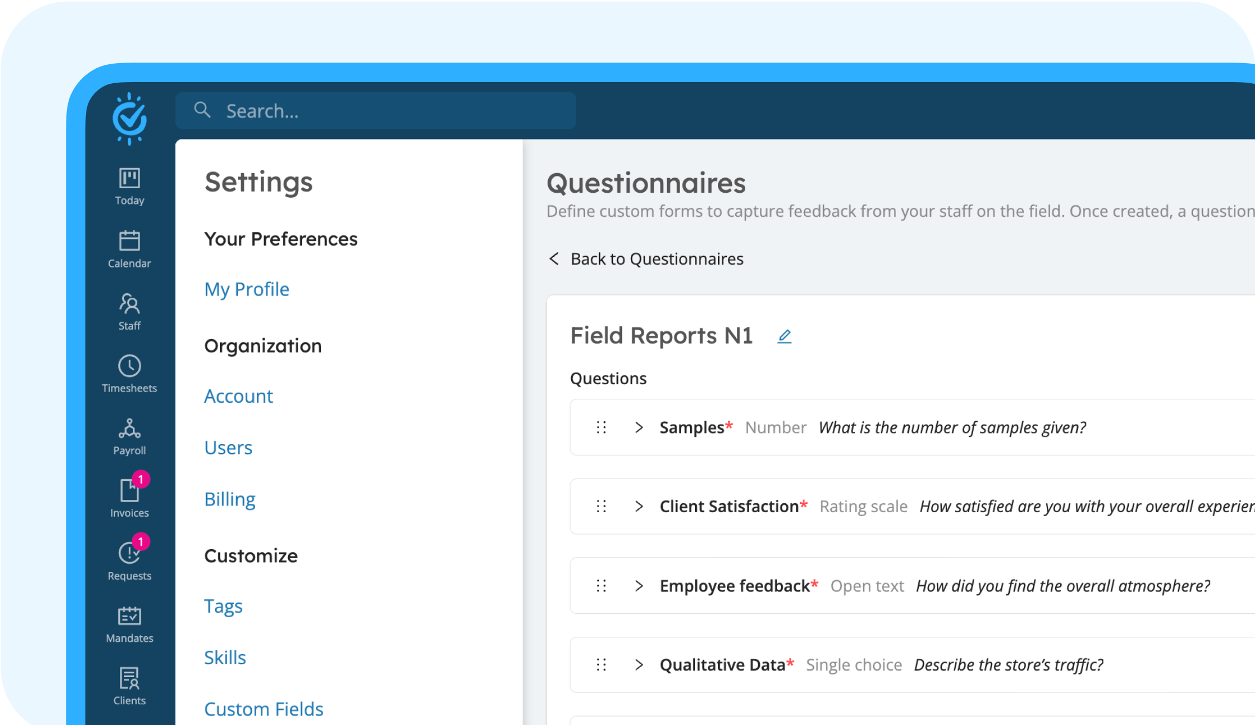Image resolution: width=1255 pixels, height=725 pixels.
Task: Open Billing settings page
Action: click(x=229, y=498)
